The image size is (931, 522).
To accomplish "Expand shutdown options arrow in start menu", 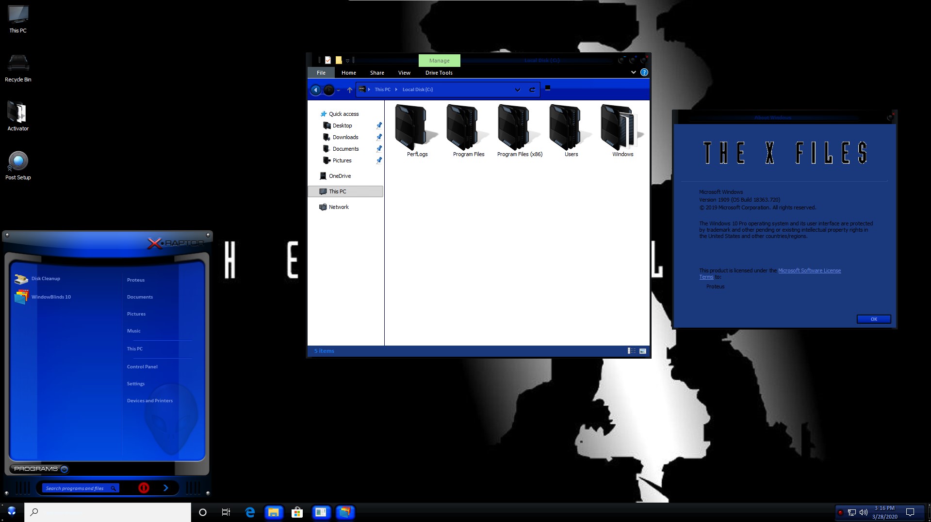I will [x=166, y=488].
